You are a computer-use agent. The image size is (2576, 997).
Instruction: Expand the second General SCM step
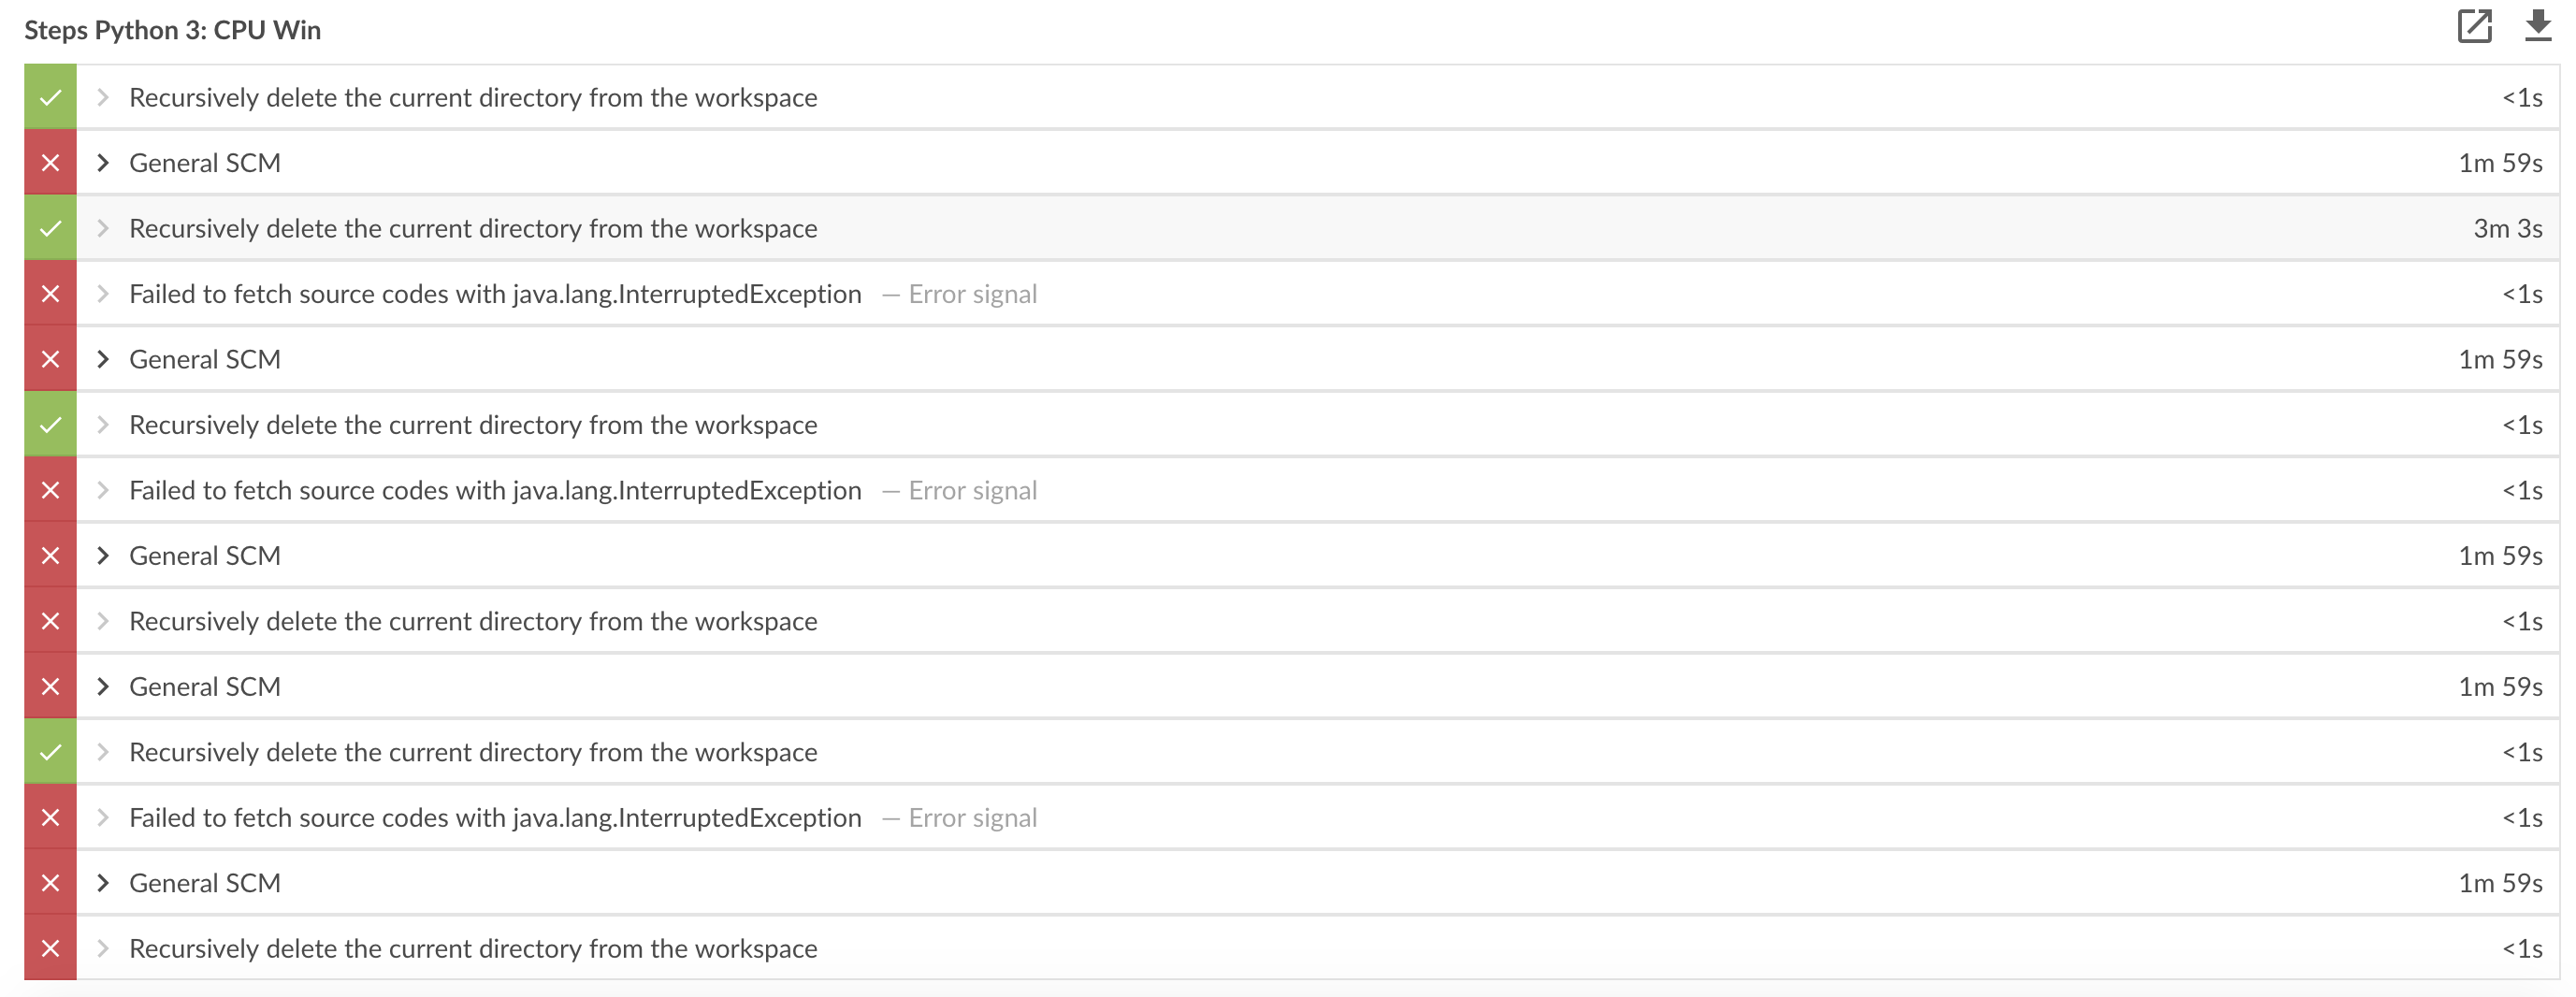coord(103,358)
